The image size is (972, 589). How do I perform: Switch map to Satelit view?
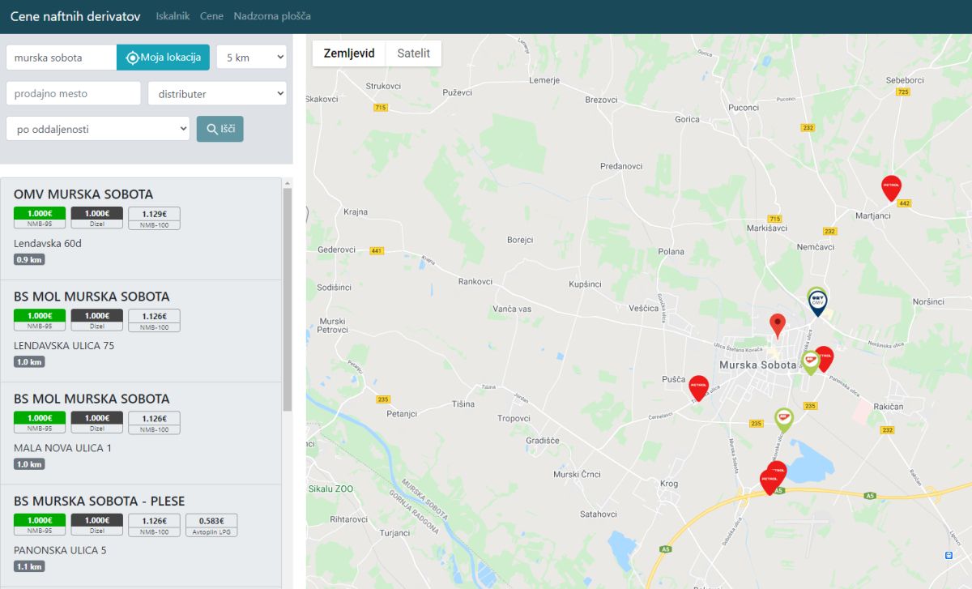click(x=413, y=53)
